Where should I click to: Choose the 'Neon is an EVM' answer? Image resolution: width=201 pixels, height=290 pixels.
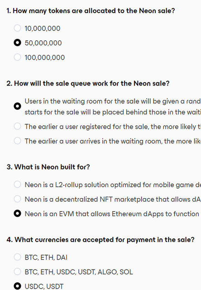tap(17, 213)
